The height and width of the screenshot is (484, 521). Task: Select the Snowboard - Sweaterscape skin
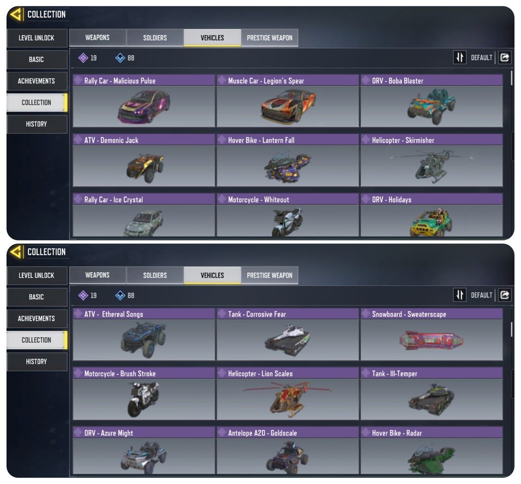(x=432, y=334)
